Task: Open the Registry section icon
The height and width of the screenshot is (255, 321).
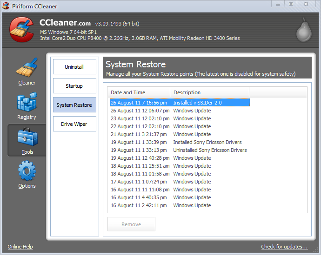Action: tap(27, 102)
